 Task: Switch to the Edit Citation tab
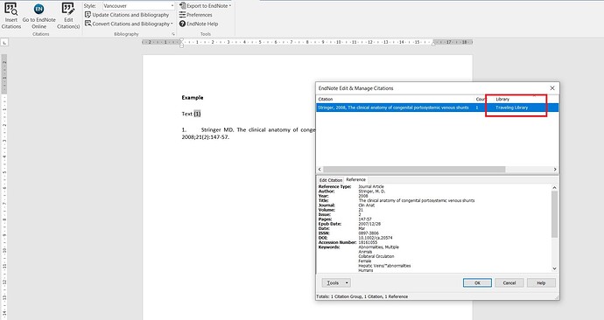331,180
